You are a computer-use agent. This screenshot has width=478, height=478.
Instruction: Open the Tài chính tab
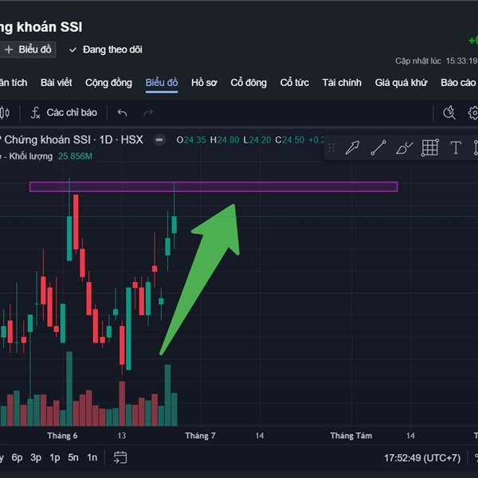click(342, 83)
